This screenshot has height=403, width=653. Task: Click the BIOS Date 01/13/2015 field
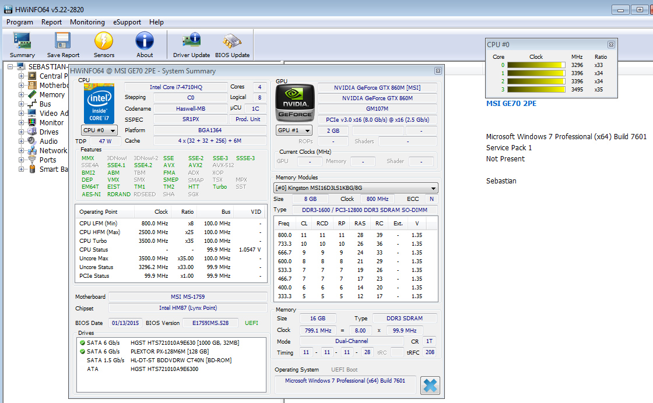tap(125, 323)
